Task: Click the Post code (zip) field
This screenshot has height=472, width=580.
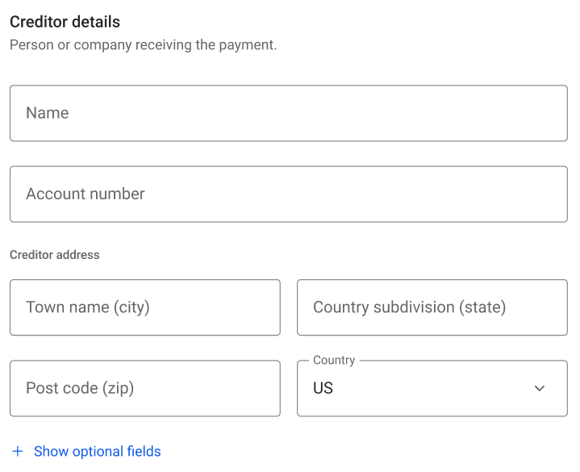Action: pyautogui.click(x=144, y=388)
